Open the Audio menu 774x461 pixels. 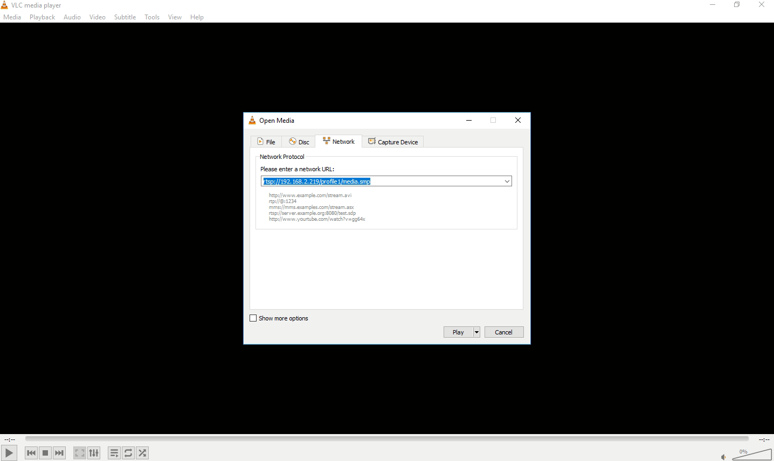pos(72,17)
